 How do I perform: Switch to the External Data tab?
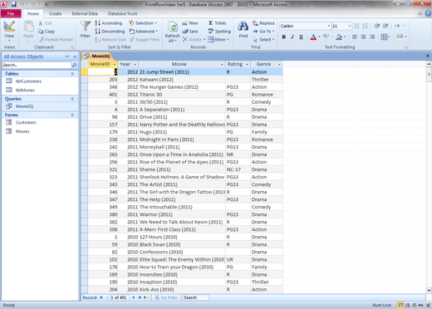click(85, 13)
